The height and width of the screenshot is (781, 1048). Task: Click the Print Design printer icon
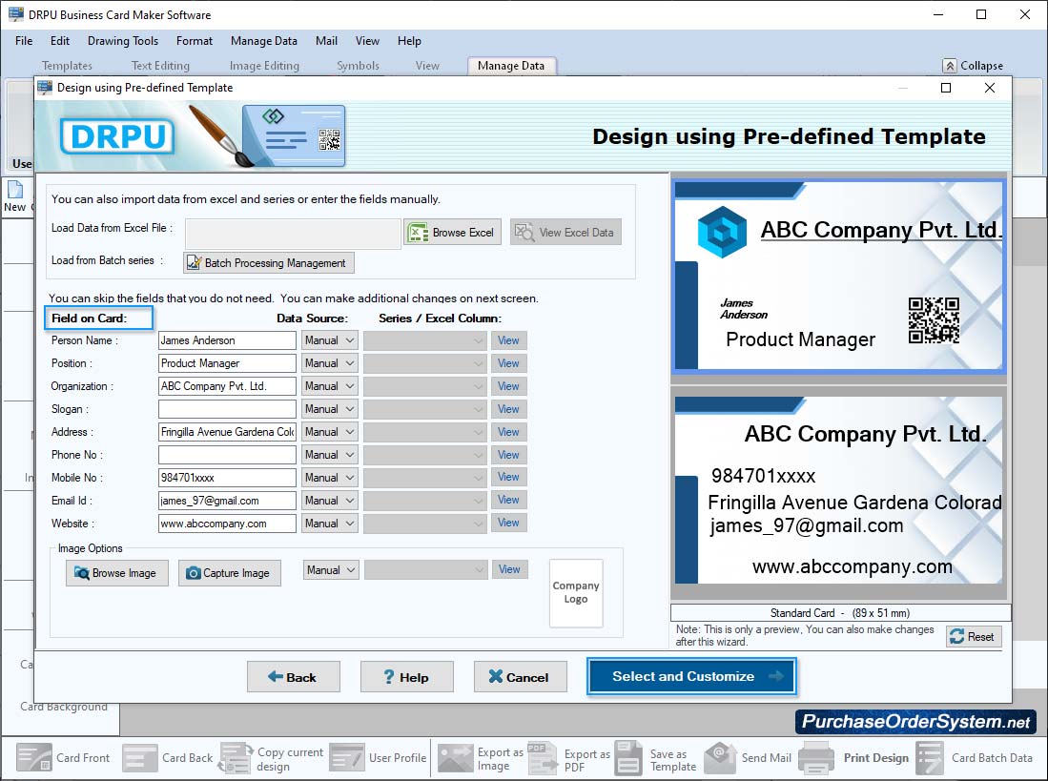tap(816, 757)
